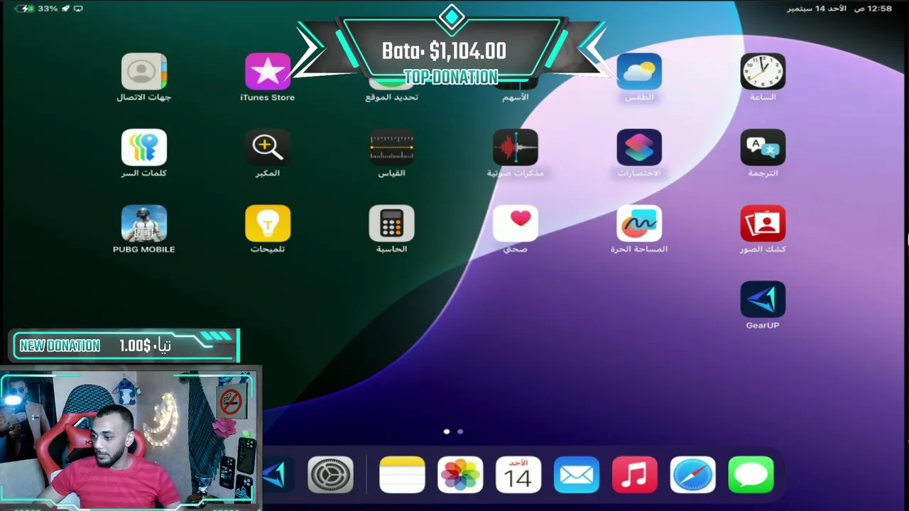Open Settings from the dock
Screen dimensions: 909x511
(330, 475)
